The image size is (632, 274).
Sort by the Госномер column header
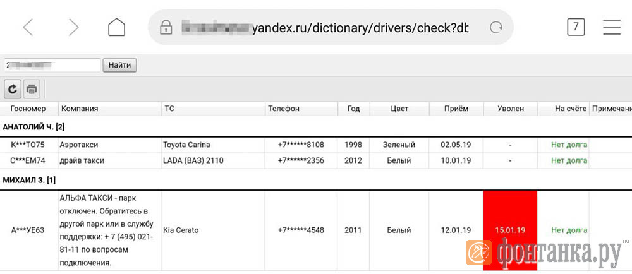(29, 109)
